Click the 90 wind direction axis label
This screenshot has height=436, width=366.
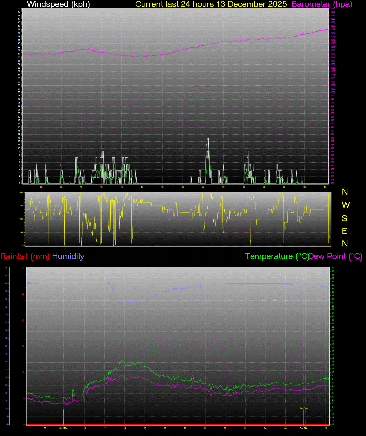(x=21, y=232)
